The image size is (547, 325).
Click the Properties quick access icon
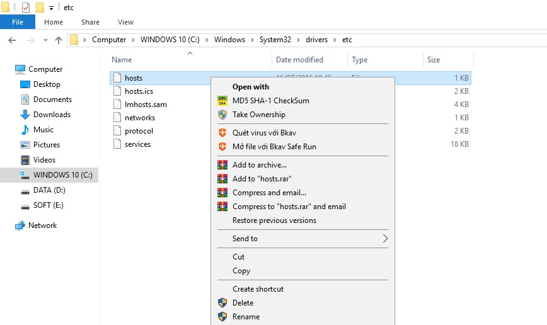coord(26,8)
